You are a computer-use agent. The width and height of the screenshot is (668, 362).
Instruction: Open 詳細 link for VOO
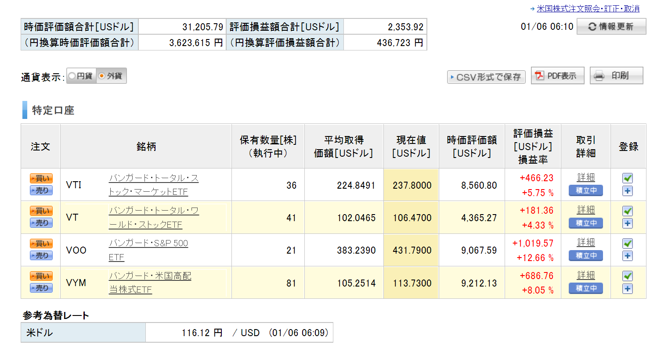pyautogui.click(x=586, y=242)
